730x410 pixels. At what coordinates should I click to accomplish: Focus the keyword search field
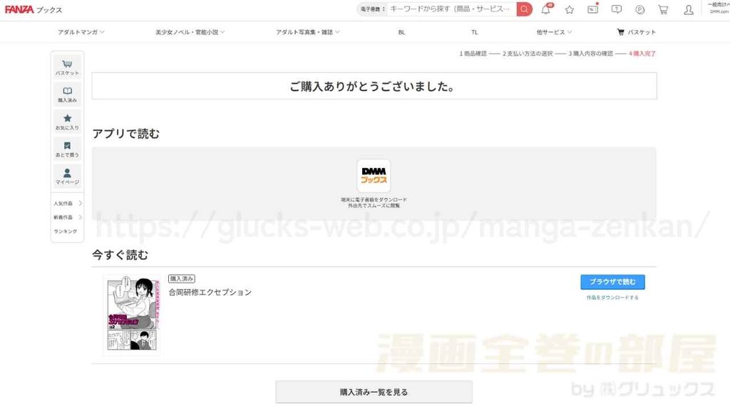click(x=451, y=9)
